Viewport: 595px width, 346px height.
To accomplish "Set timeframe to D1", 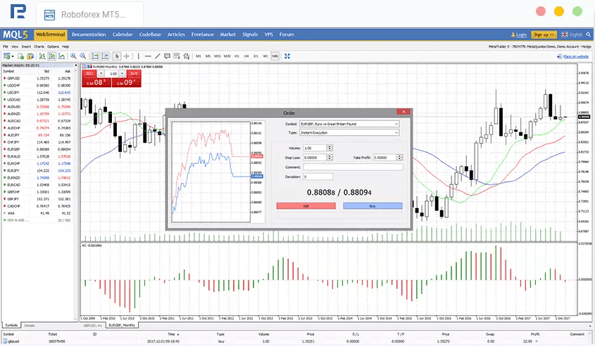I will pyautogui.click(x=256, y=56).
